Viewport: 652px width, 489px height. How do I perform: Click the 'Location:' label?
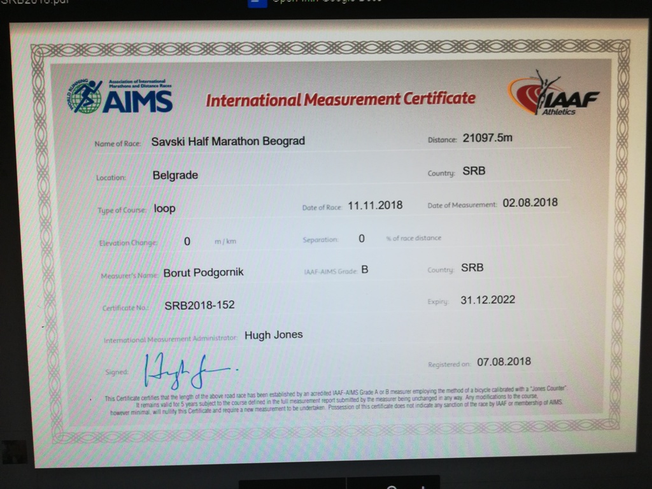pos(111,178)
